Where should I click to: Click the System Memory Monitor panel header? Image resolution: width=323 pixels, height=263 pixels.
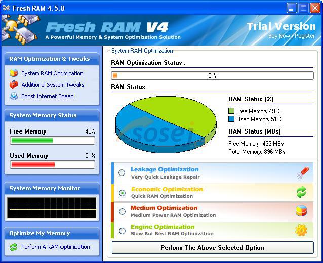[52, 188]
